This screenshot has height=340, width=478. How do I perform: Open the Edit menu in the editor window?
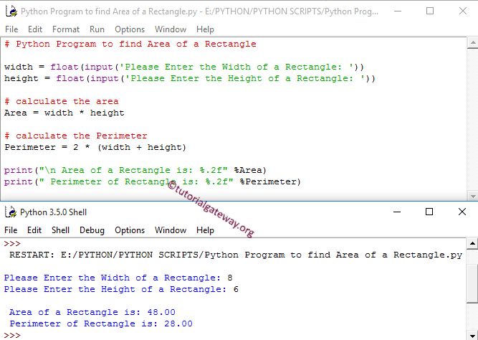(x=35, y=29)
